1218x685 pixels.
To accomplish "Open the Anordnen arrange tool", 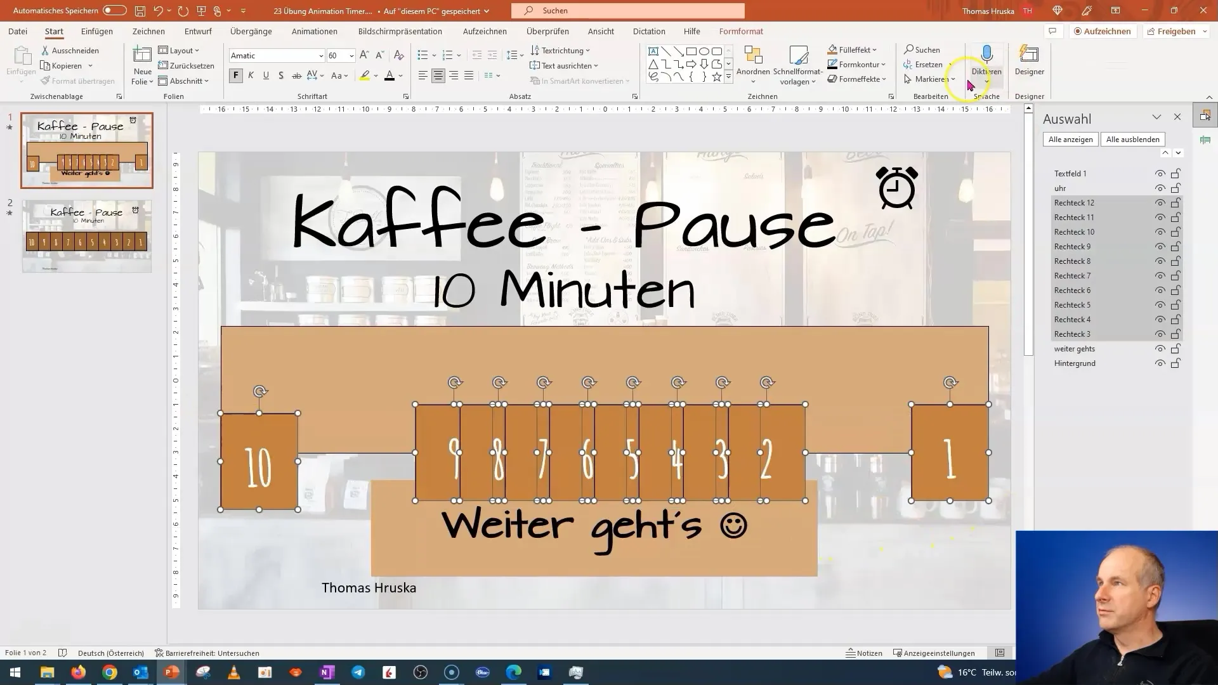I will (x=753, y=65).
